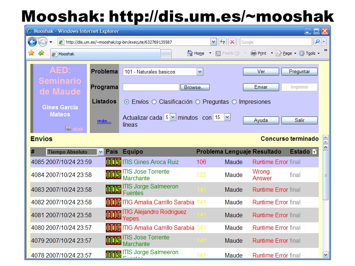Click the Salir button

click(299, 120)
